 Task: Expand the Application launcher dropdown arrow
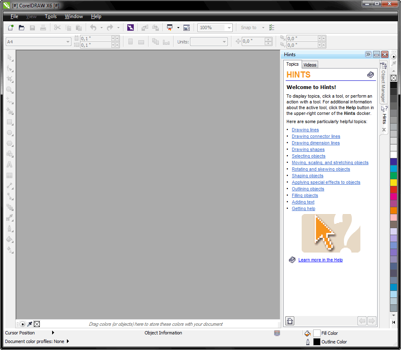178,27
